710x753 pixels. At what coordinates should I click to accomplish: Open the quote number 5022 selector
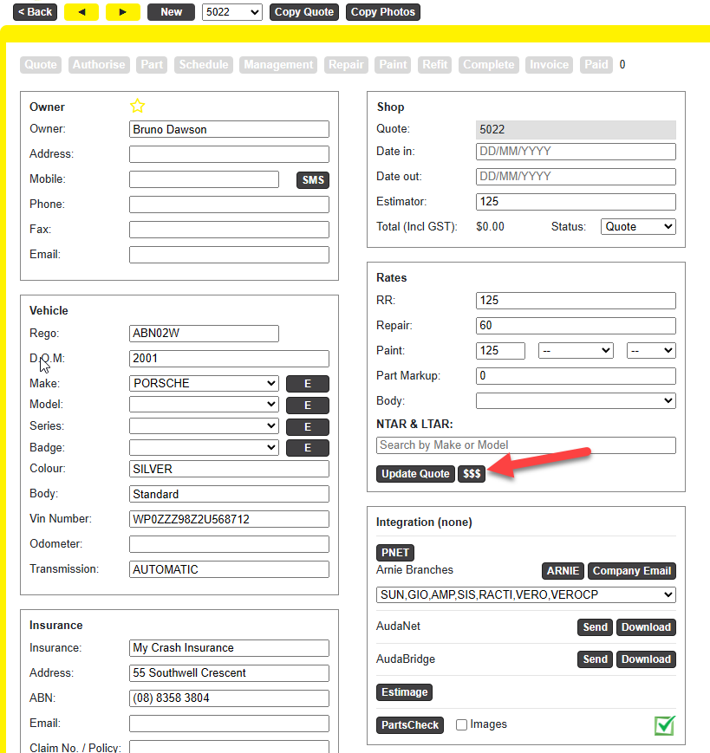point(231,12)
